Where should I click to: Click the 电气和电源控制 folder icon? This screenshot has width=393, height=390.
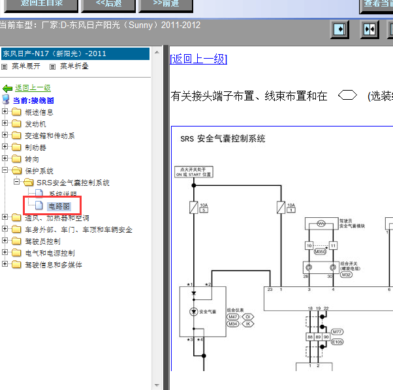16,252
